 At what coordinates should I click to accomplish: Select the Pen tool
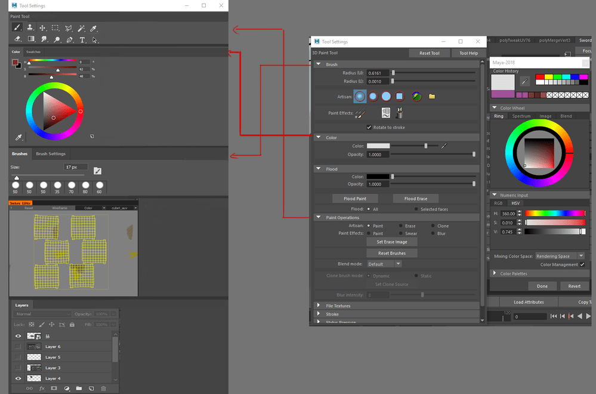pyautogui.click(x=70, y=39)
